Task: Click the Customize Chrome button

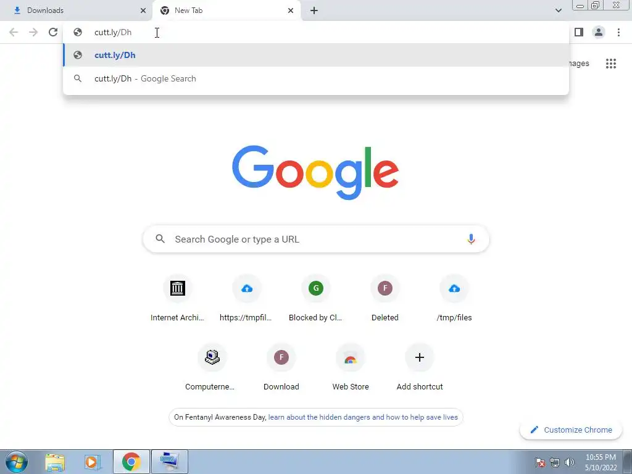Action: [571, 430]
